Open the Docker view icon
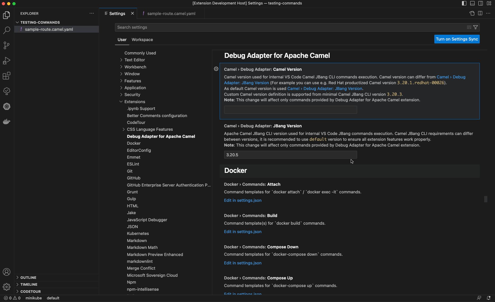 click(x=7, y=122)
